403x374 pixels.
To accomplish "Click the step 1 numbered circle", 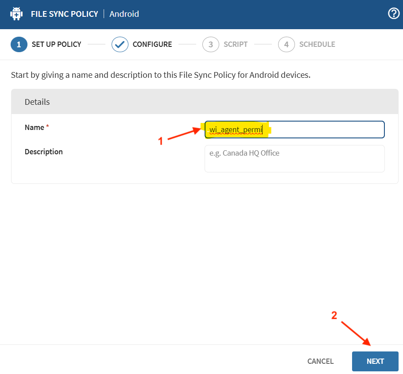I will click(x=19, y=44).
